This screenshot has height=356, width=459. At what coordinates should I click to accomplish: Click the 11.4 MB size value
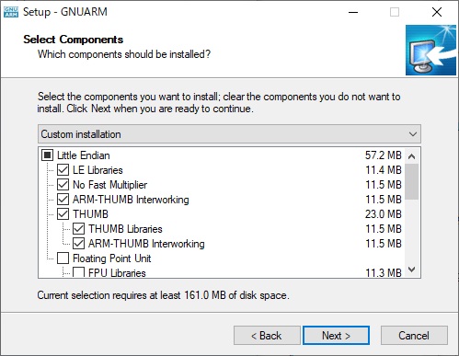click(384, 170)
